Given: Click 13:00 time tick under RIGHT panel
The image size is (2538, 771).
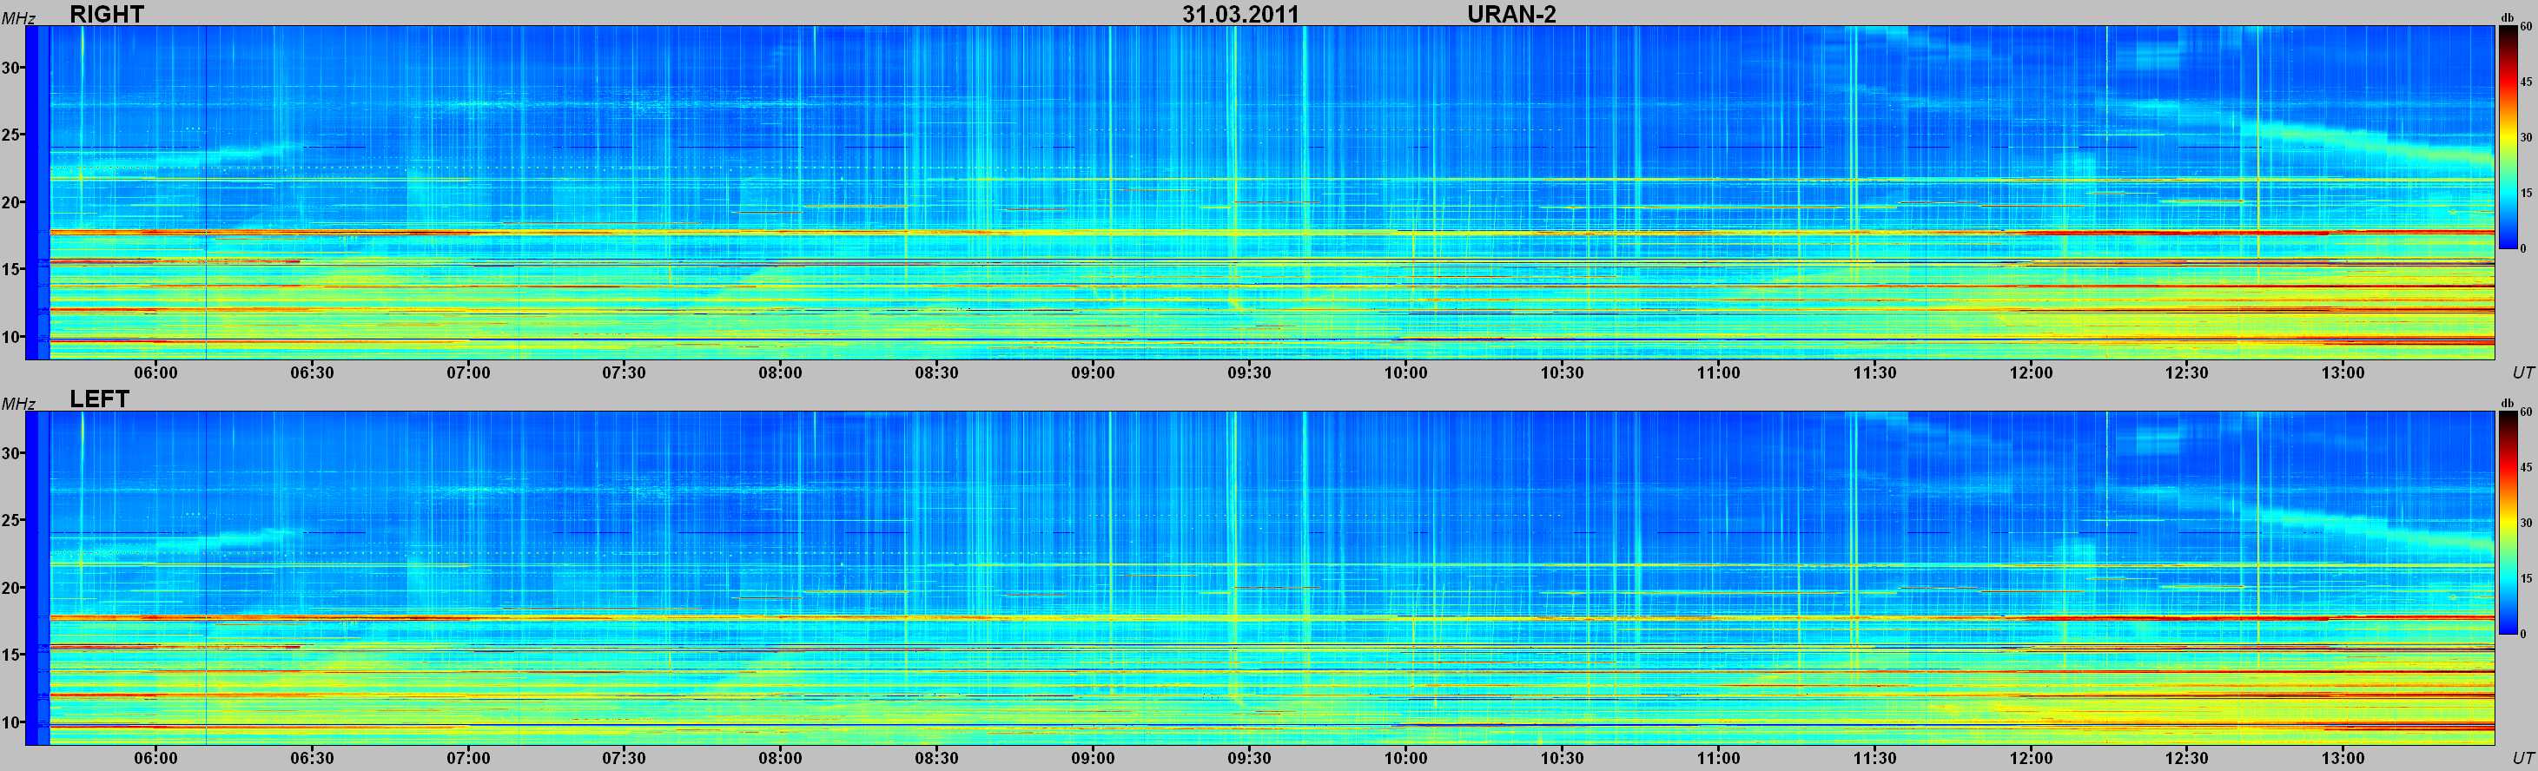Looking at the screenshot, I should tap(2342, 372).
